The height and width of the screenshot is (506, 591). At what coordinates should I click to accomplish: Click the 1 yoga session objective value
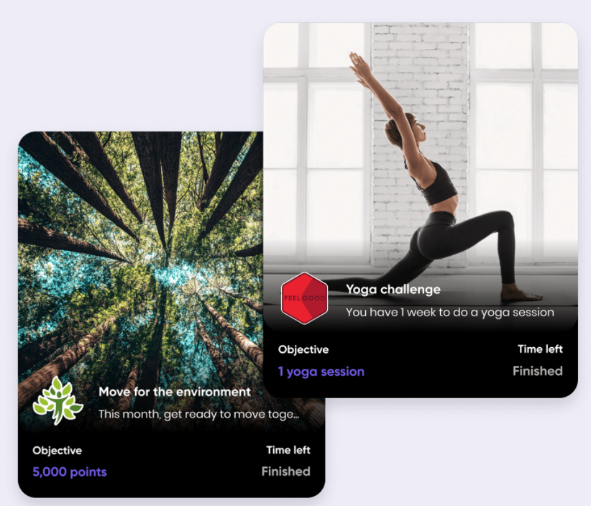[x=321, y=372]
